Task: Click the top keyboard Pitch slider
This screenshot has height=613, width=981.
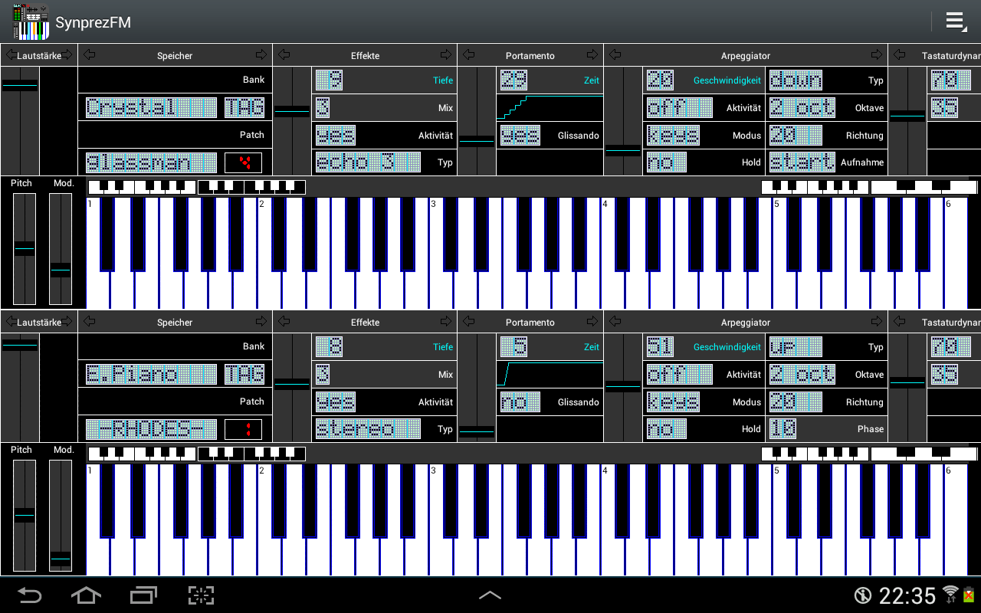Action: [24, 249]
